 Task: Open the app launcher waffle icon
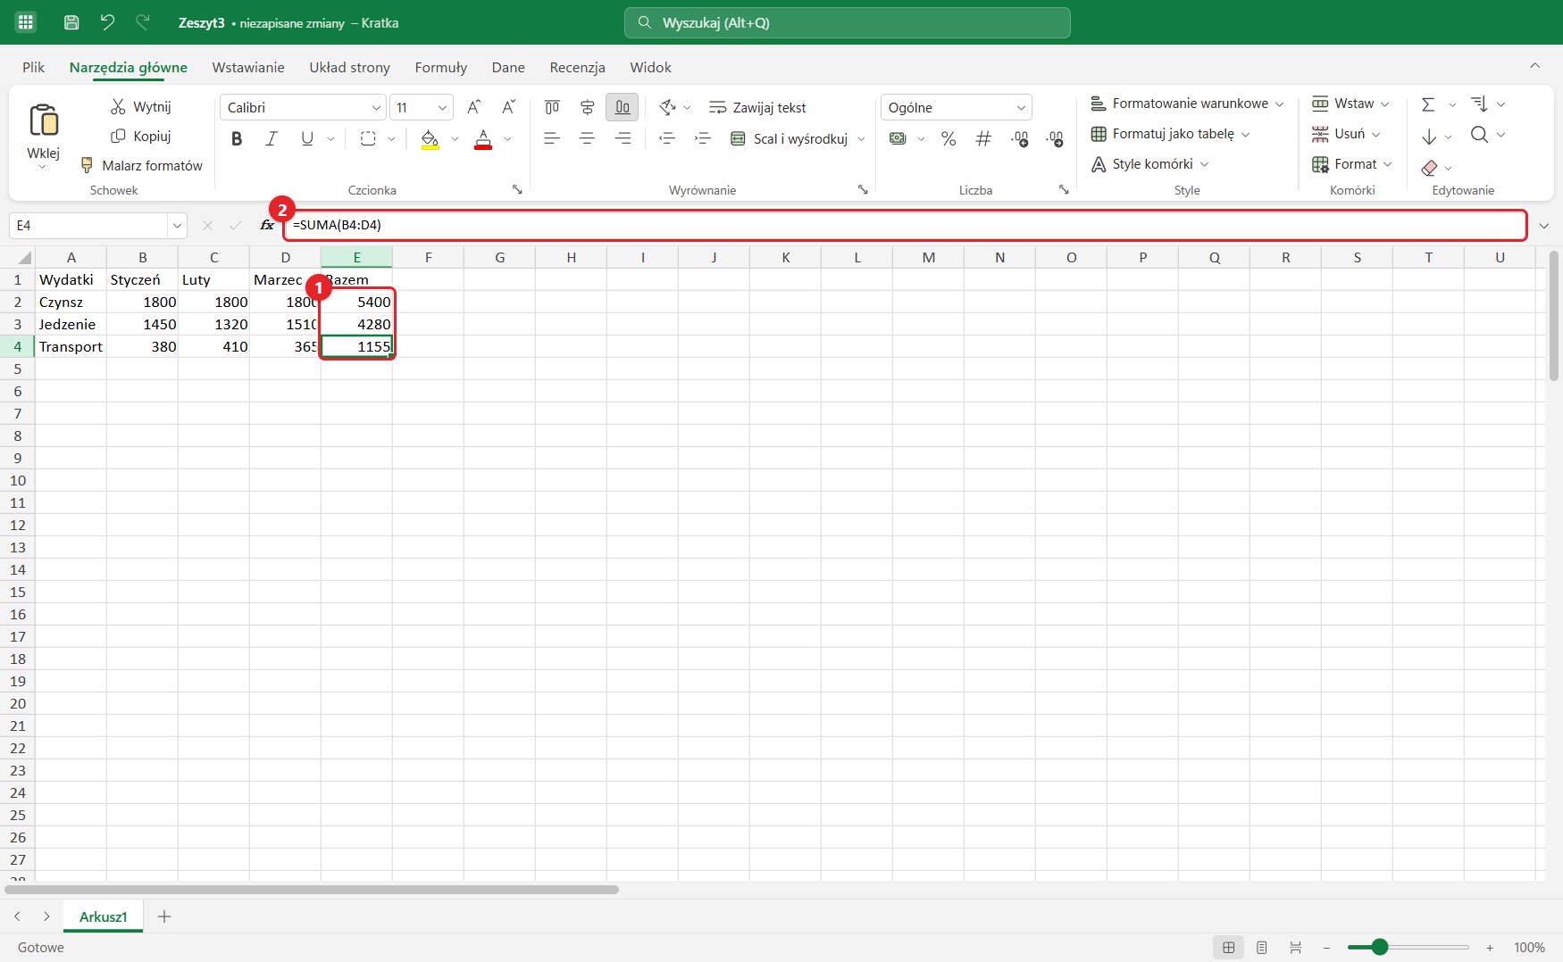coord(25,22)
